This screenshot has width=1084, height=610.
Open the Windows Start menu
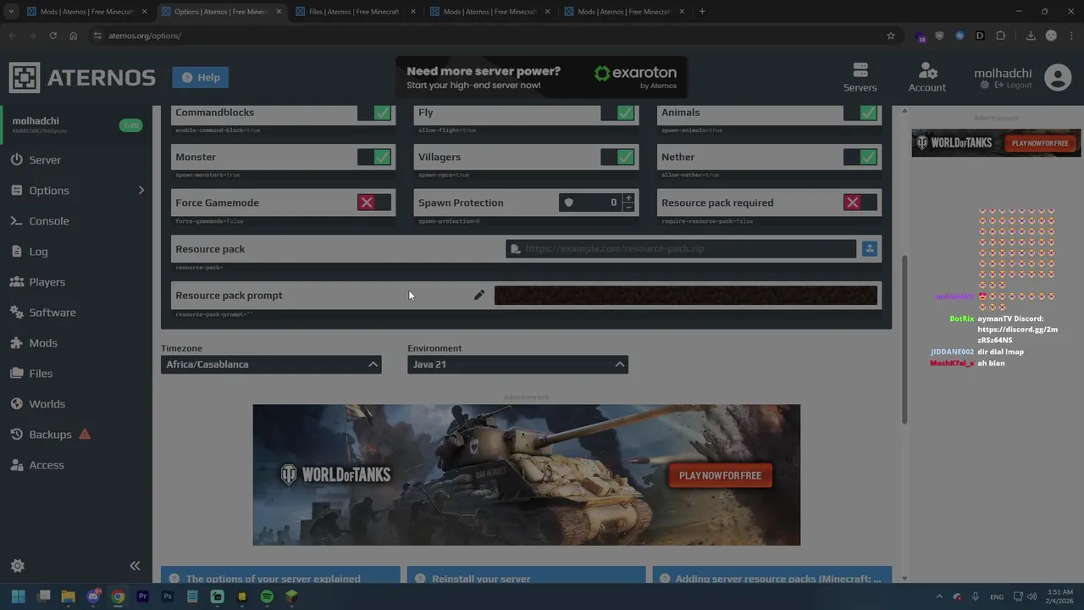tap(18, 596)
